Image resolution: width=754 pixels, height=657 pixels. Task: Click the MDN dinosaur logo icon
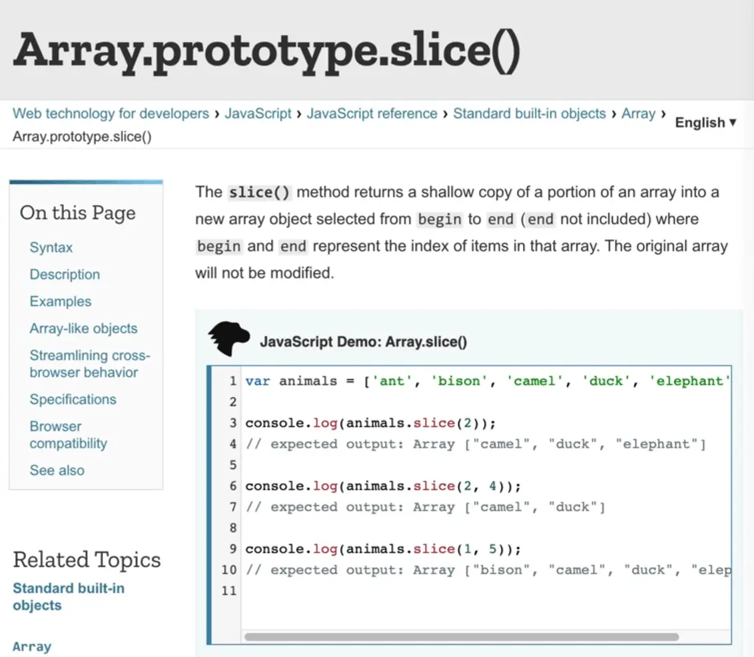point(229,339)
